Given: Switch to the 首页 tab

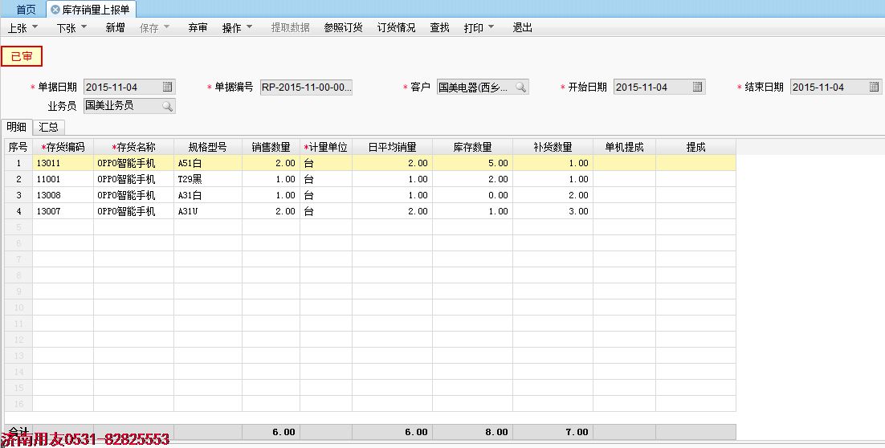Looking at the screenshot, I should pos(26,10).
